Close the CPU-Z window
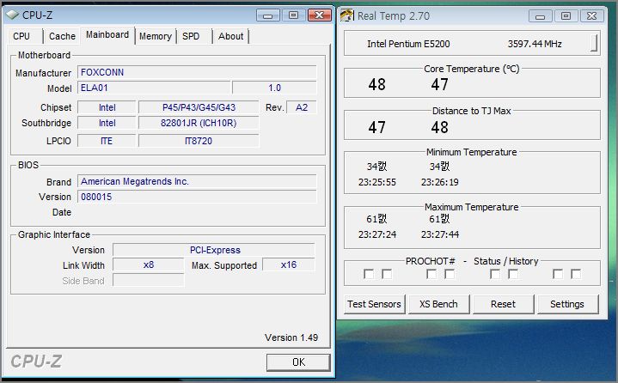This screenshot has width=618, height=383. [319, 15]
